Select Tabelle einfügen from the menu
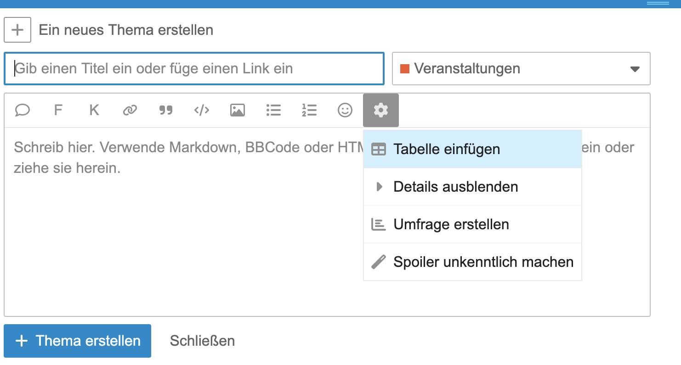 (x=472, y=149)
